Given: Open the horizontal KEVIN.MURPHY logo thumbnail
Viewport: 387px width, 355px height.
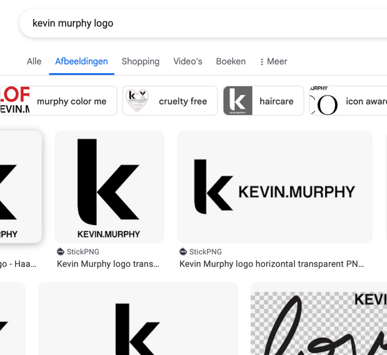Looking at the screenshot, I should click(274, 186).
